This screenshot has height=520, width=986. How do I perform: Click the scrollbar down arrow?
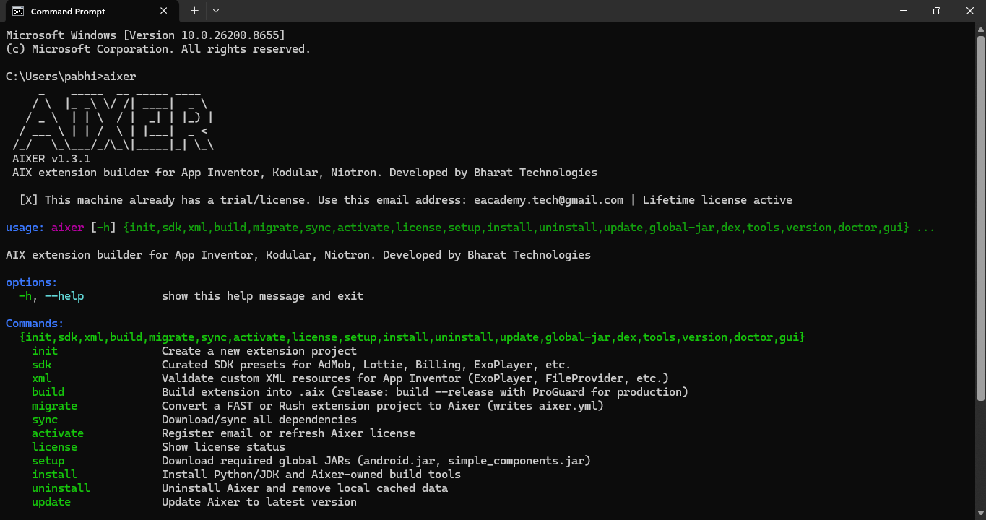(980, 513)
